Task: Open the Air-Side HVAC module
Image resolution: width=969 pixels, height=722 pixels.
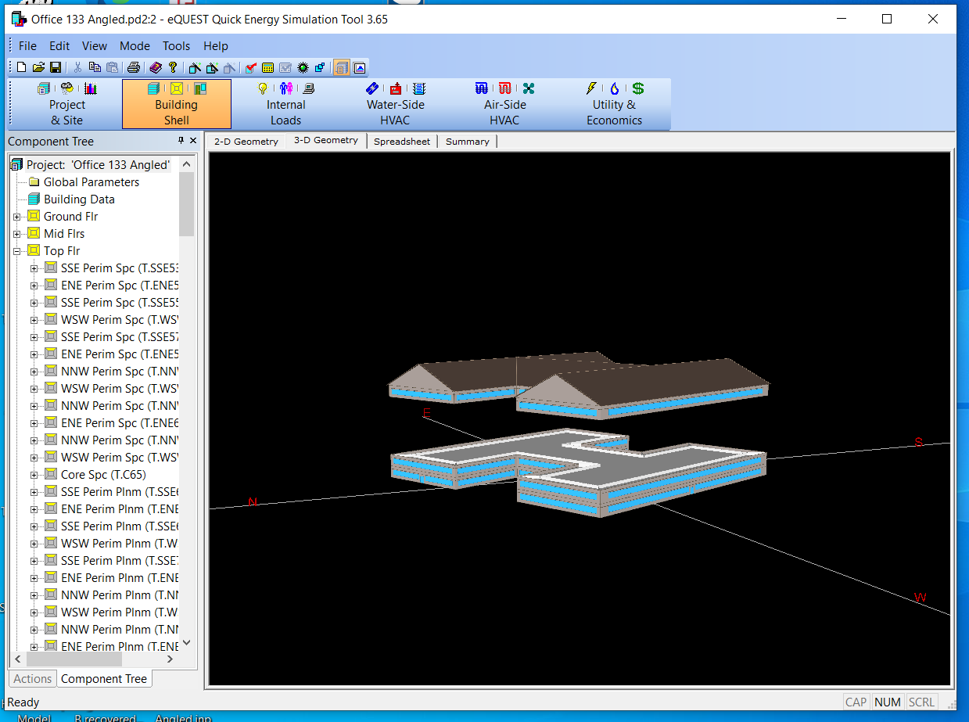Action: 505,104
